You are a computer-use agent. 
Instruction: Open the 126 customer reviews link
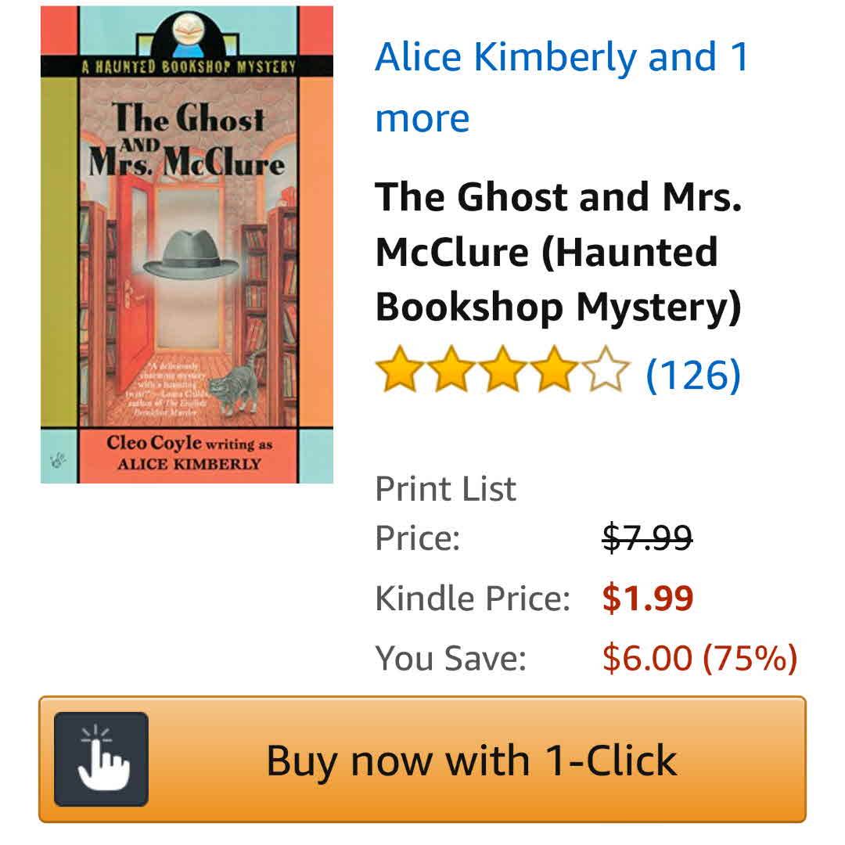[693, 375]
